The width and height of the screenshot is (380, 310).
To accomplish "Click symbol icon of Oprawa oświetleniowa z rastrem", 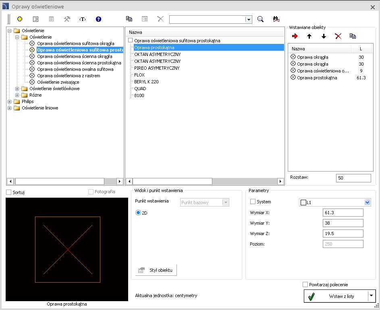I will 32,76.
